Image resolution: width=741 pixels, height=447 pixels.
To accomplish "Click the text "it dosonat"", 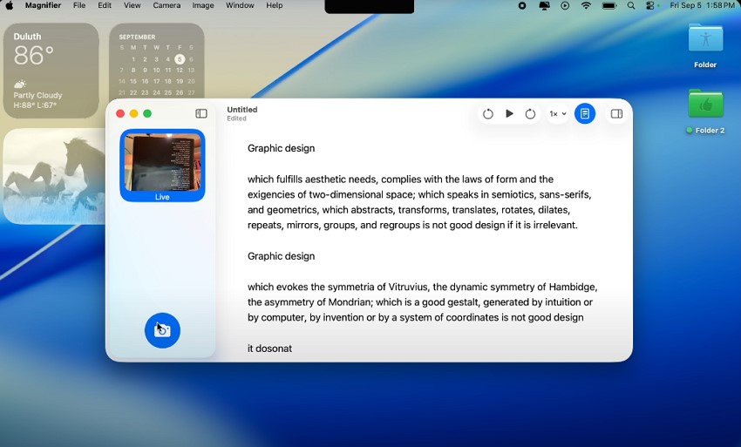I will 270,349.
